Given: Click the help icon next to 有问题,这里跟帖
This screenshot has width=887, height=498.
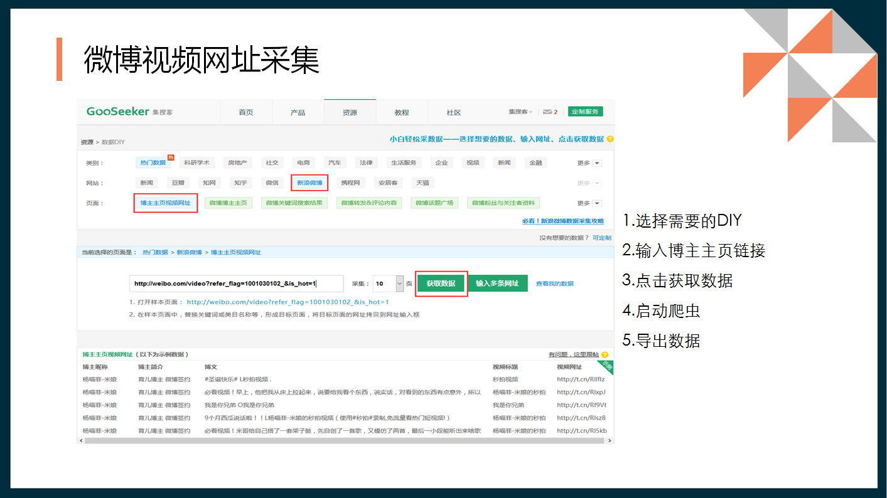Looking at the screenshot, I should 604,355.
